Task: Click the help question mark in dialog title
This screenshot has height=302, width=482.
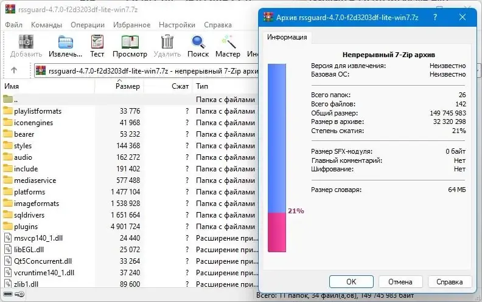Action: [x=435, y=17]
